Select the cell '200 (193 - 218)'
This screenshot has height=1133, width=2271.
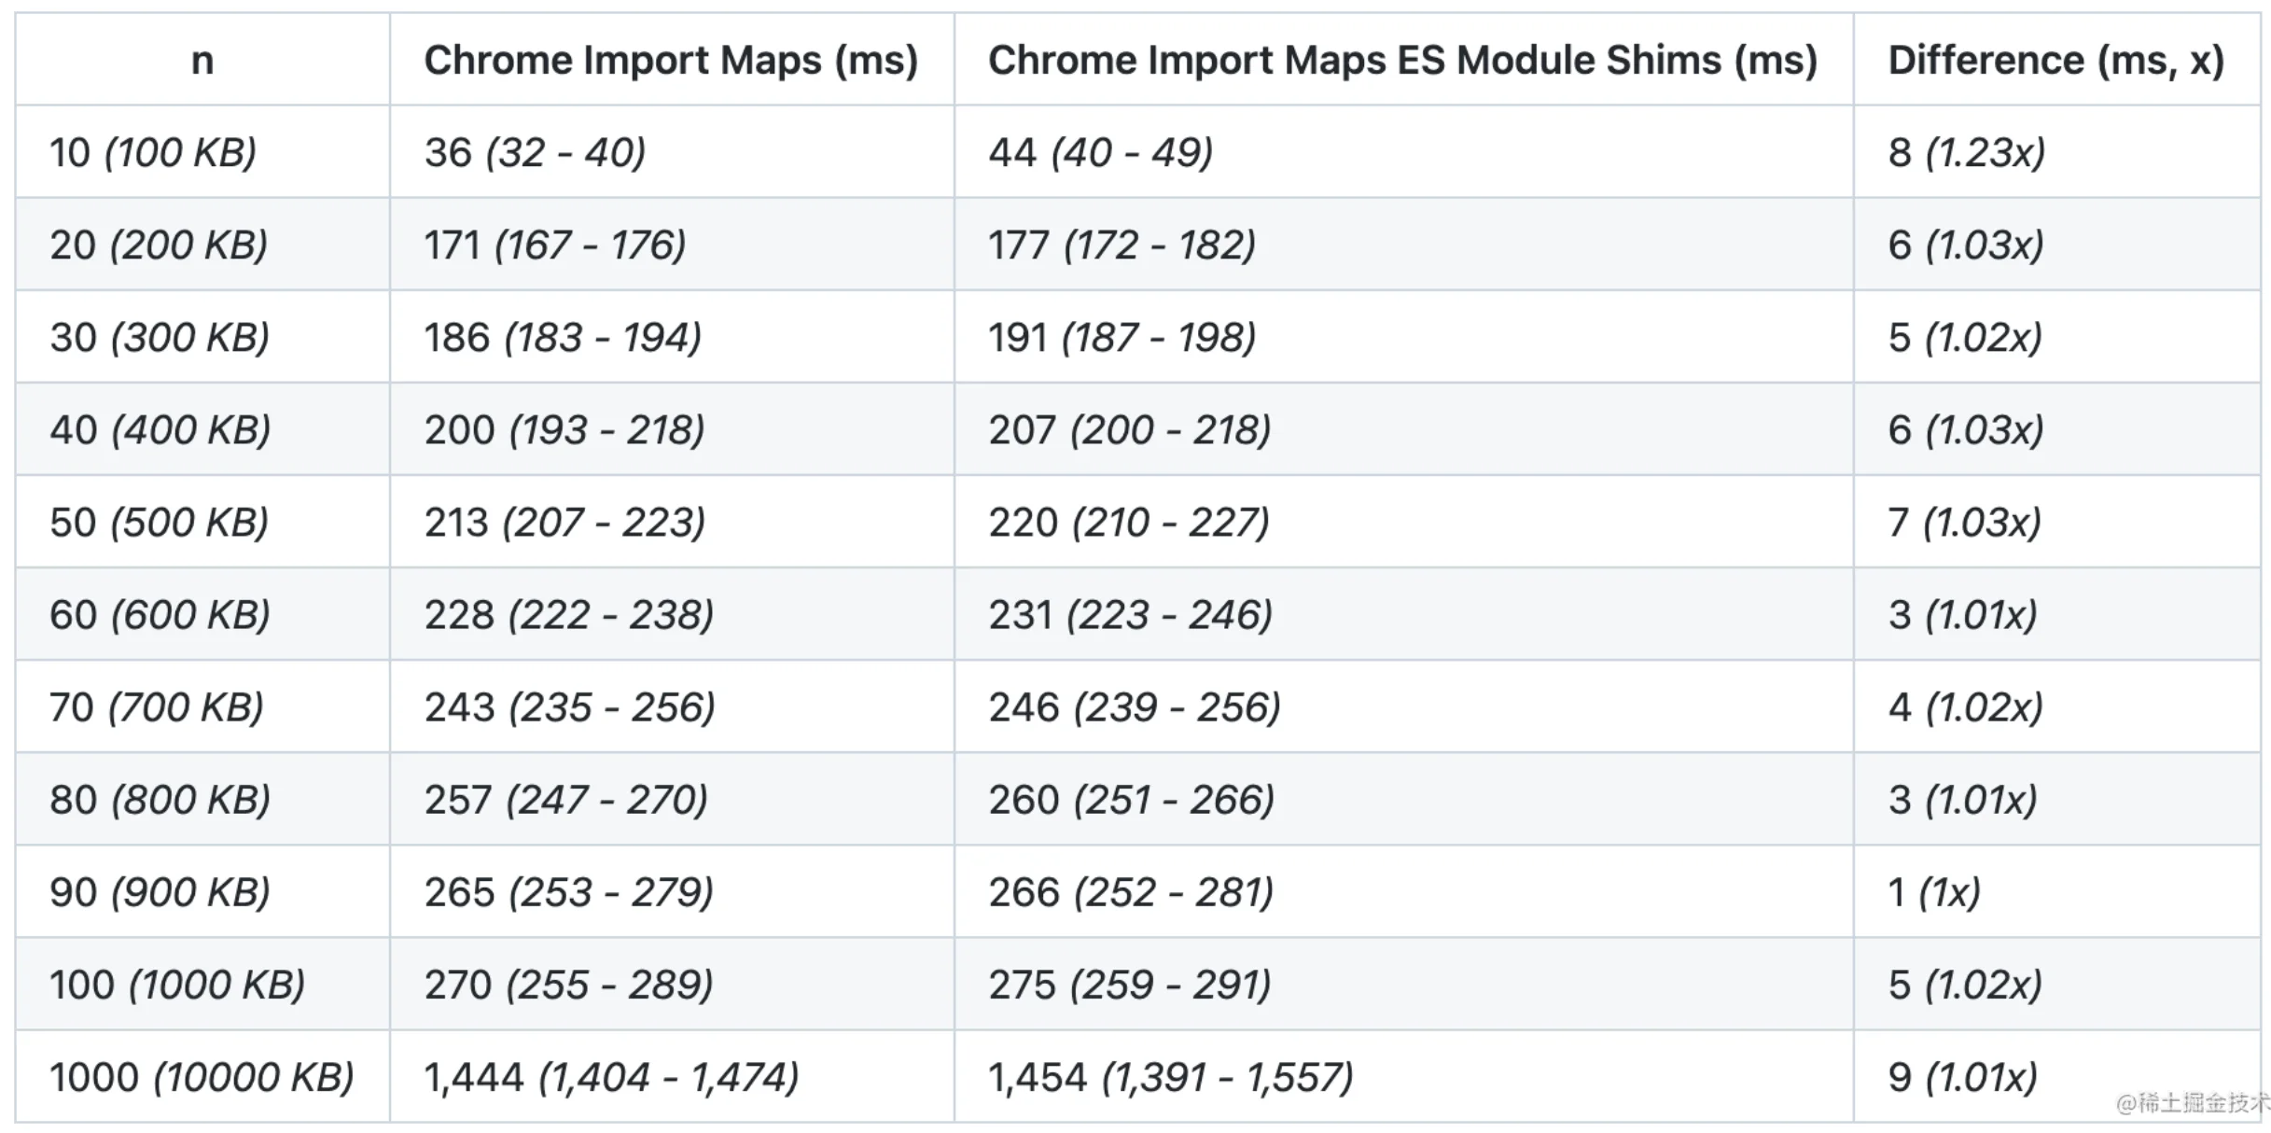pos(672,428)
